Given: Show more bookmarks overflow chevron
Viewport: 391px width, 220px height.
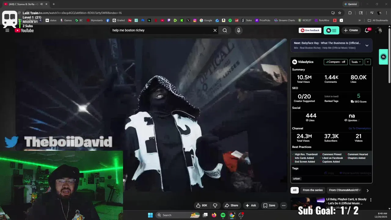Looking at the screenshot, I should click(360, 20).
